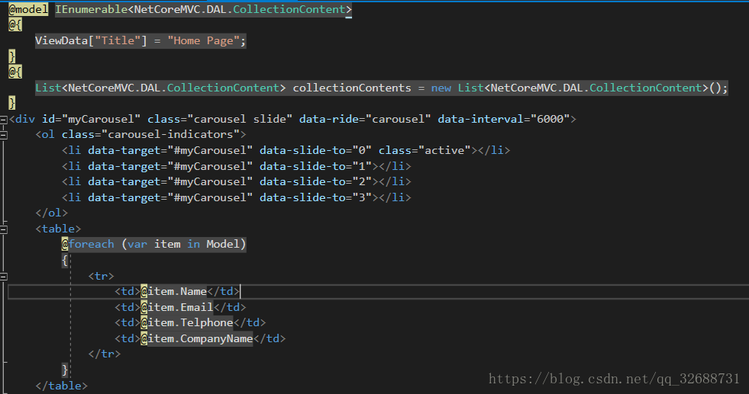This screenshot has height=394, width=749.
Task: Collapse the myCarousel div outlining region
Action: click(3, 119)
